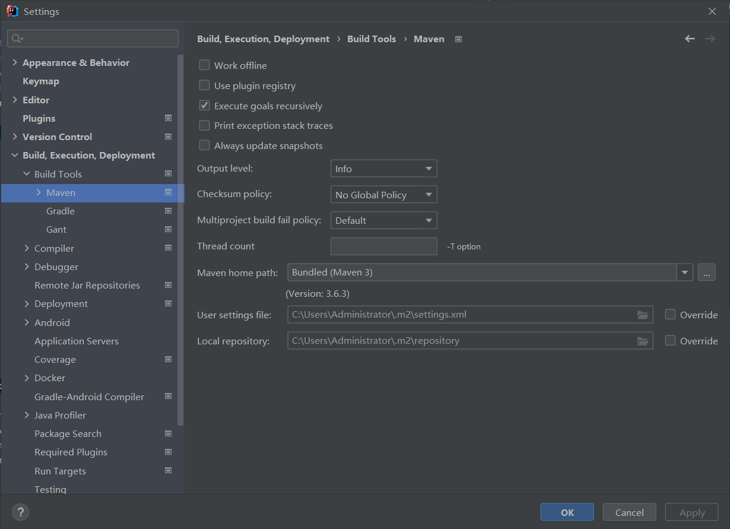The height and width of the screenshot is (529, 730).
Task: Uncheck Execute goals recursively
Action: pyautogui.click(x=204, y=106)
